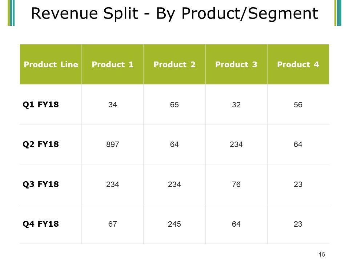Click the "Product 3" column header
The image size is (349, 262).
pyautogui.click(x=236, y=65)
